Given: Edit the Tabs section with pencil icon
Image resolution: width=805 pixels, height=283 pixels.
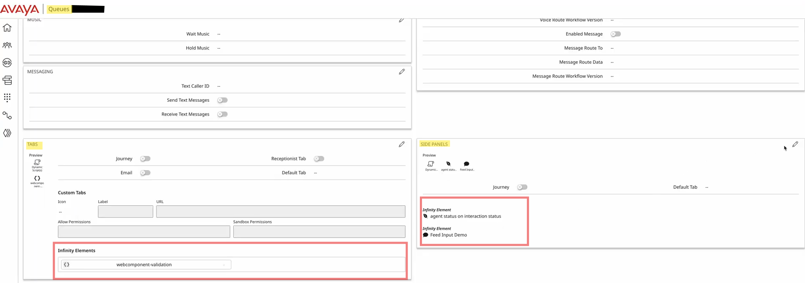Looking at the screenshot, I should (x=402, y=144).
